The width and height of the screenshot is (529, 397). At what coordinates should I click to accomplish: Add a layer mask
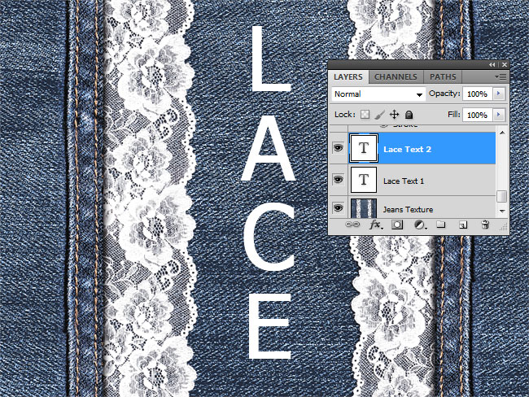398,225
